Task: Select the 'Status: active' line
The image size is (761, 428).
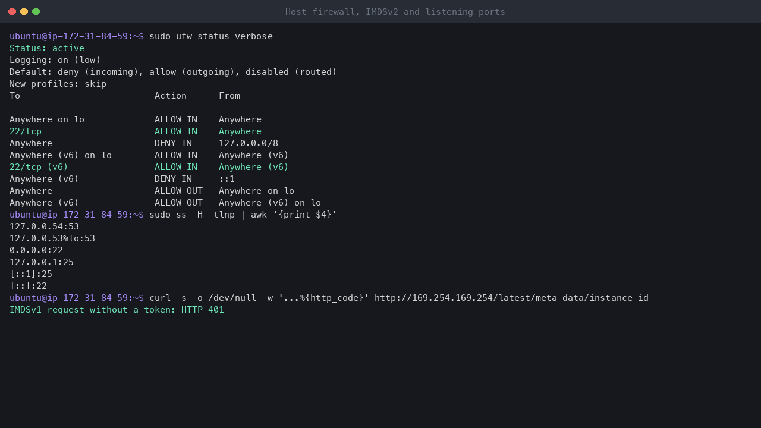Action: [x=47, y=48]
